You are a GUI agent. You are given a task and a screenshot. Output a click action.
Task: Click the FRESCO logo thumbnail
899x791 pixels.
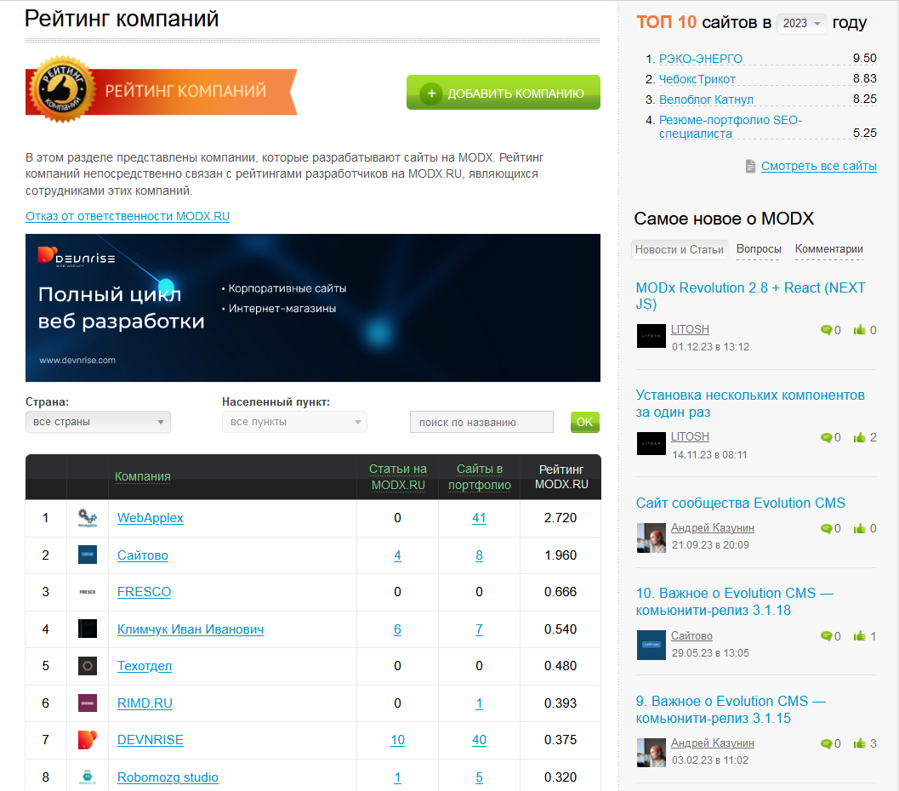(x=87, y=591)
